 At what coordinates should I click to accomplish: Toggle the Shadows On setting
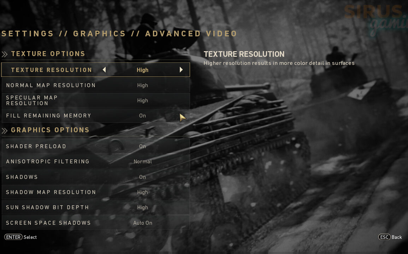point(96,177)
